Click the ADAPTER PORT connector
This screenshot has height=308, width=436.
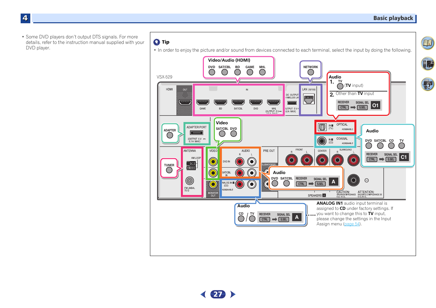196,133
